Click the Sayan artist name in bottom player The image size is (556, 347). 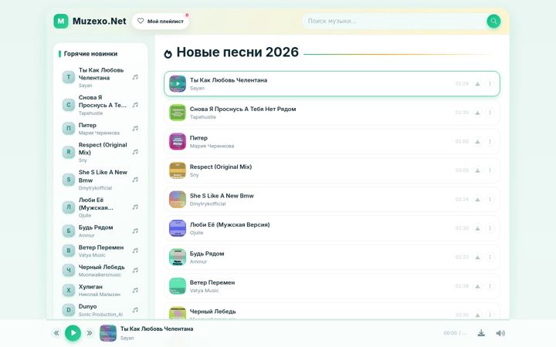click(127, 339)
